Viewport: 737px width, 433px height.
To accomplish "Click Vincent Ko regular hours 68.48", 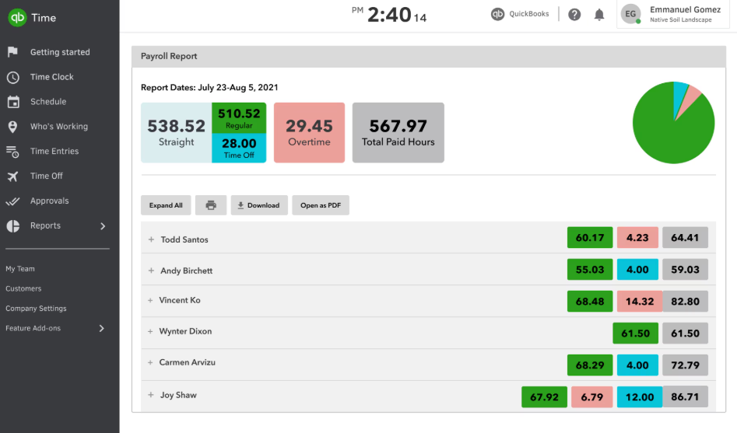I will 590,302.
